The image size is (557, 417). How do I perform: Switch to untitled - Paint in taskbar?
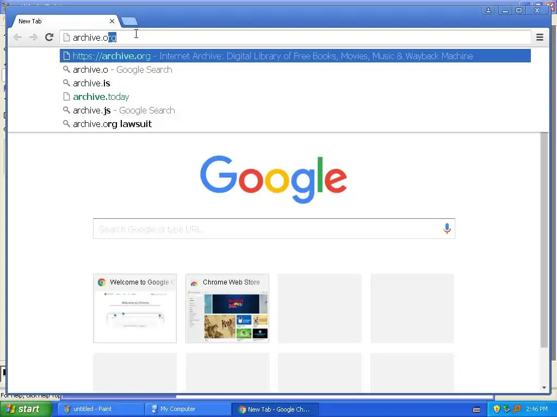point(101,409)
